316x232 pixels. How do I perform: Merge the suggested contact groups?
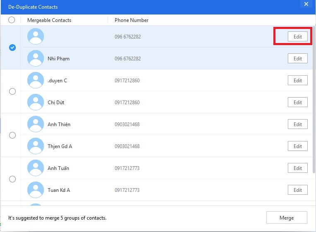tap(287, 218)
